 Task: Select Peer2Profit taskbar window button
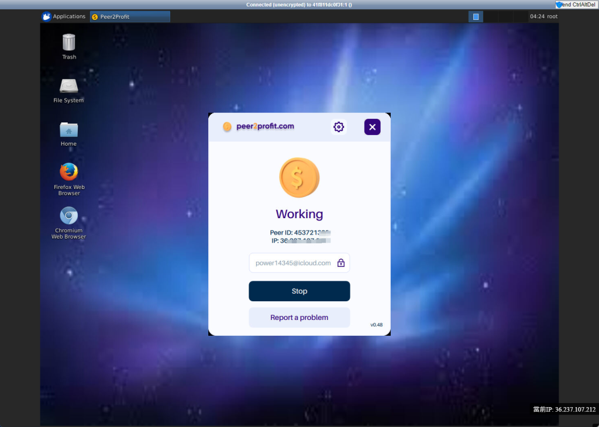130,16
